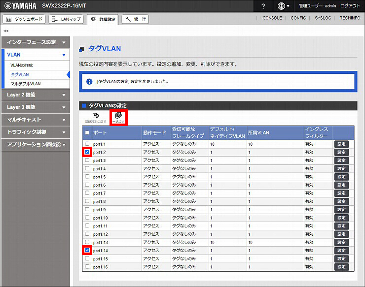This screenshot has height=287, width=365.
Task: Click 設定 button for port1.4
Action: pyautogui.click(x=341, y=168)
